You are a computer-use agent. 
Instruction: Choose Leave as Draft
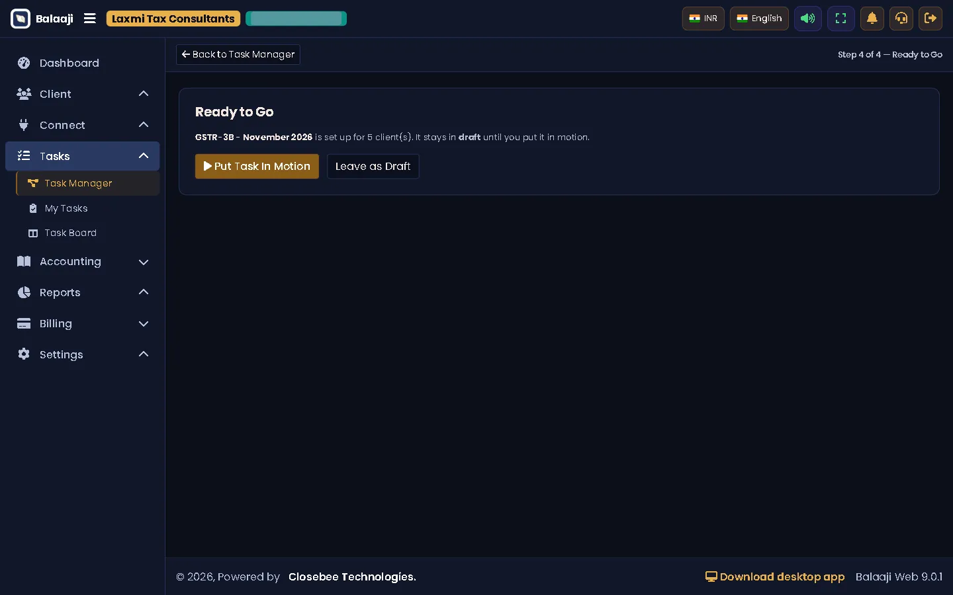click(373, 166)
